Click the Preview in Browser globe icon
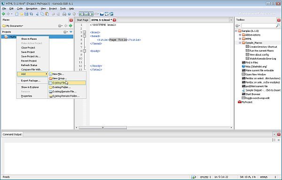 tap(69, 14)
